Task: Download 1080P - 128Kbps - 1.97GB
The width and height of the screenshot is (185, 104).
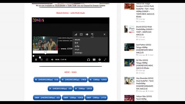Action: click(96, 98)
